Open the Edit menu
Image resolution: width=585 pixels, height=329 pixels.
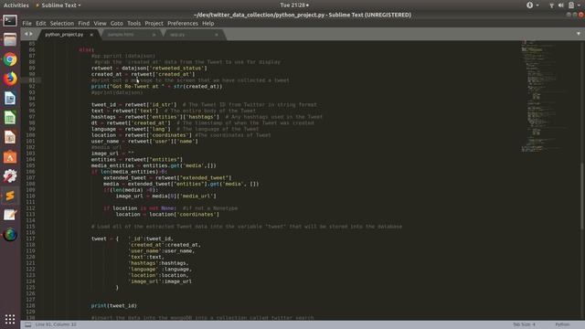click(x=40, y=23)
